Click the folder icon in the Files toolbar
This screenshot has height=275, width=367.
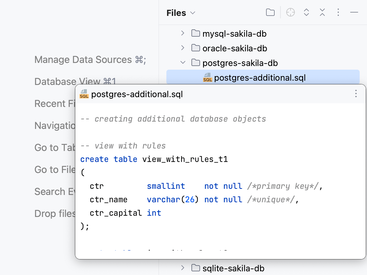270,13
